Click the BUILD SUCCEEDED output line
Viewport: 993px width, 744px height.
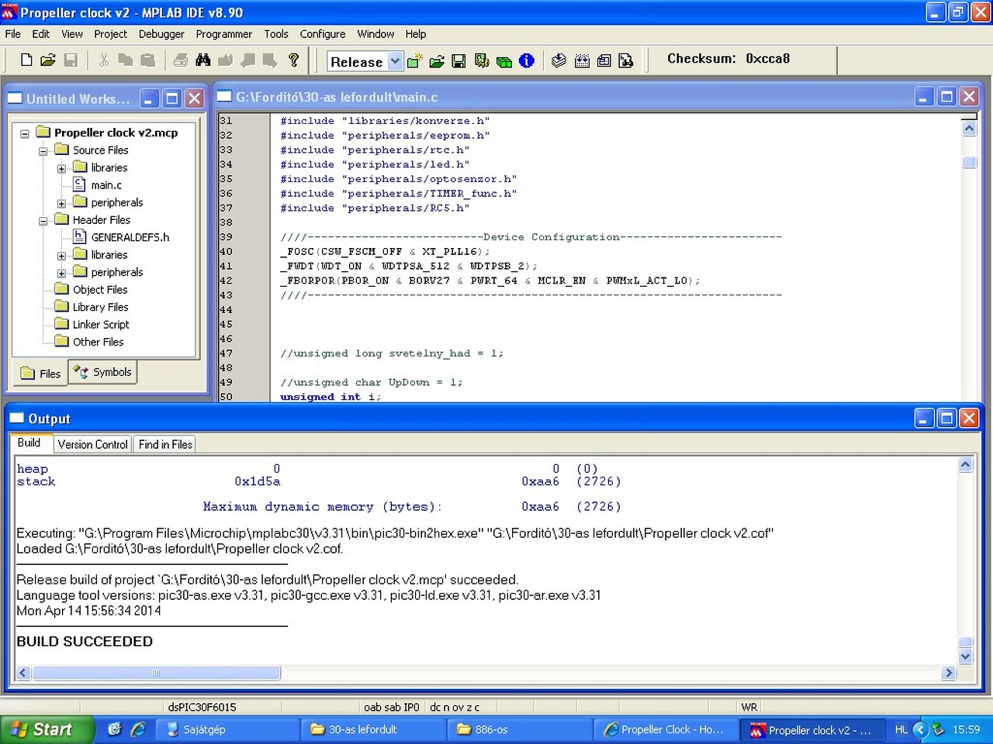click(x=85, y=642)
